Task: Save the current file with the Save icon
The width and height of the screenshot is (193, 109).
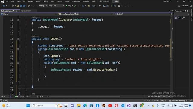Action: point(21,6)
